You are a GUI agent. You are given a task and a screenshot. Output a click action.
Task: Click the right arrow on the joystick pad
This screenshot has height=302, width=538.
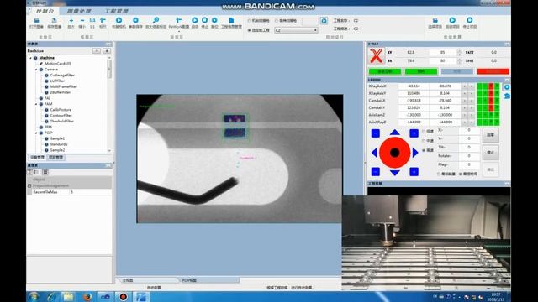pos(415,153)
